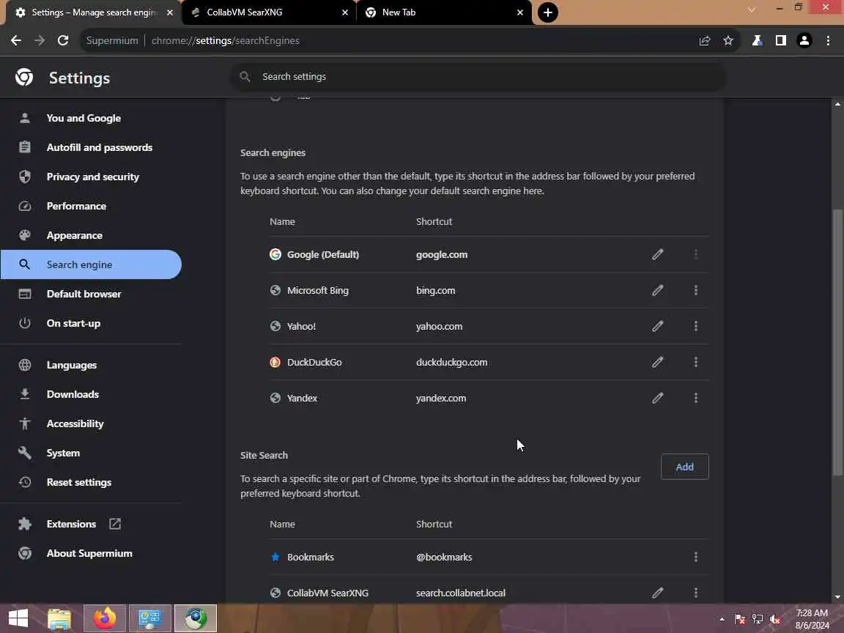
Task: Open more actions for DuckDuckGo
Action: (695, 362)
